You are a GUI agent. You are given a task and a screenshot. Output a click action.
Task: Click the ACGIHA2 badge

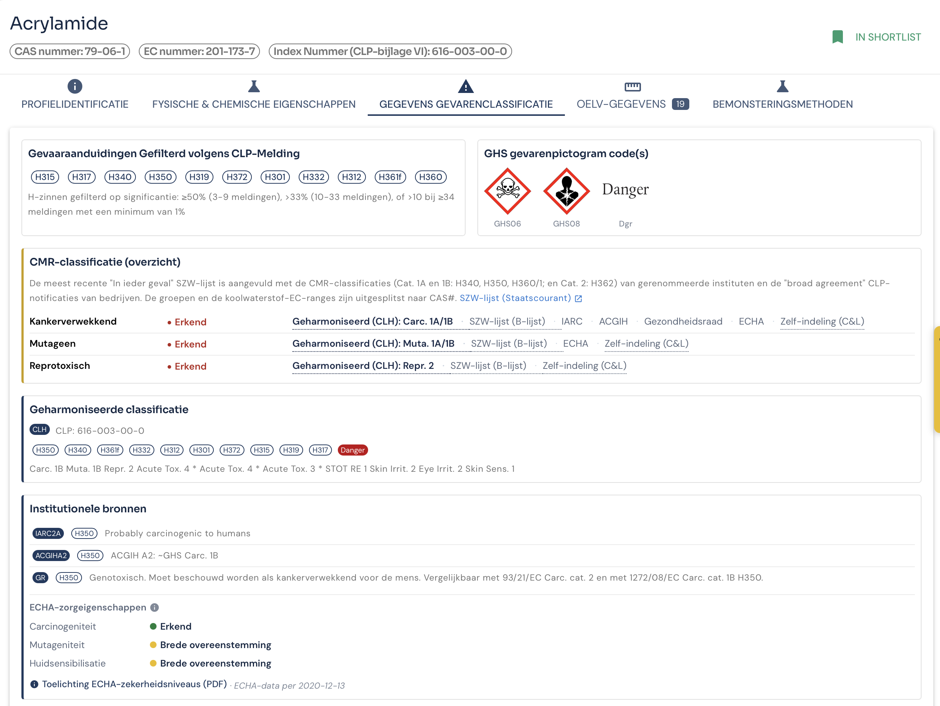[51, 555]
